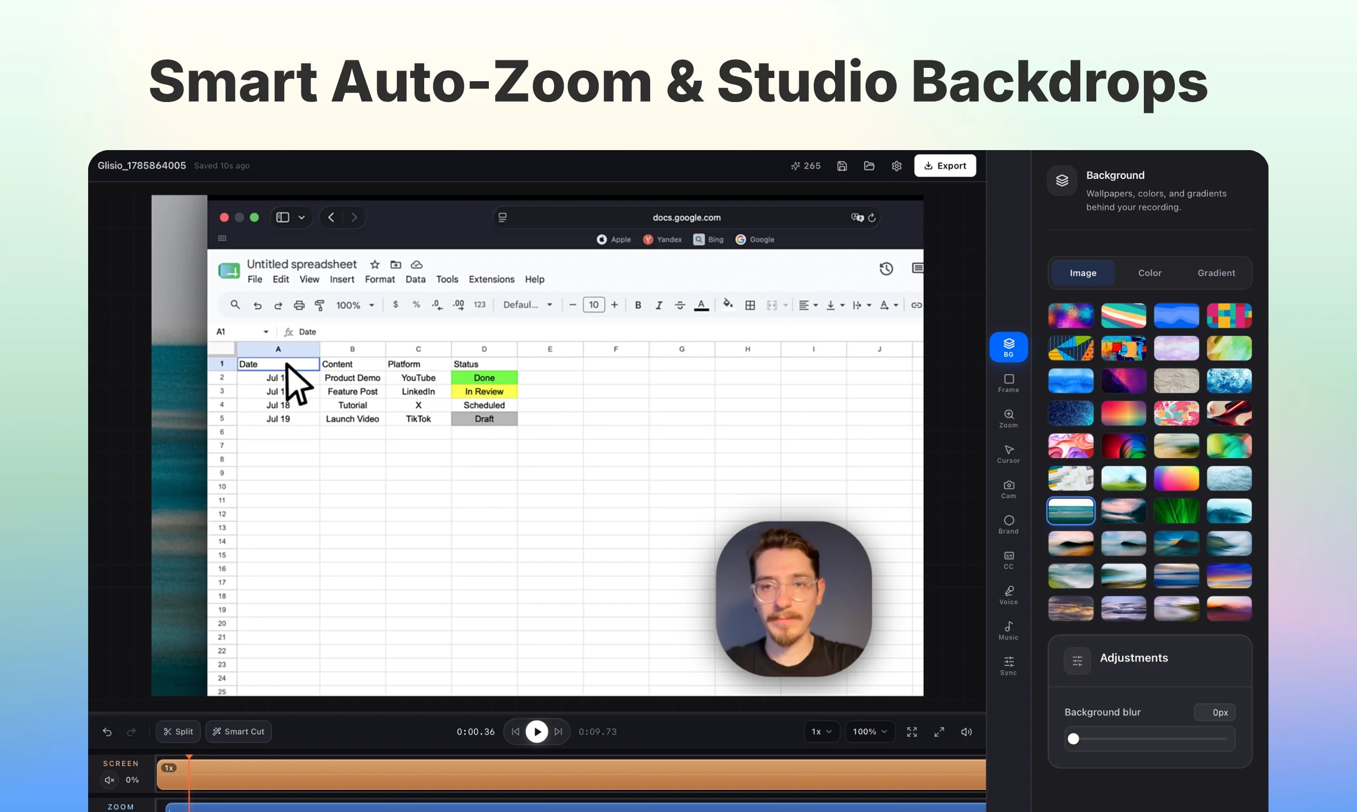Image resolution: width=1357 pixels, height=812 pixels.
Task: Click the Background blur slider handle
Action: coord(1073,739)
